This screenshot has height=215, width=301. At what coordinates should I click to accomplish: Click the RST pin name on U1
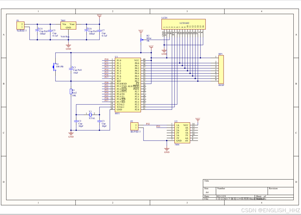[x=119, y=81]
